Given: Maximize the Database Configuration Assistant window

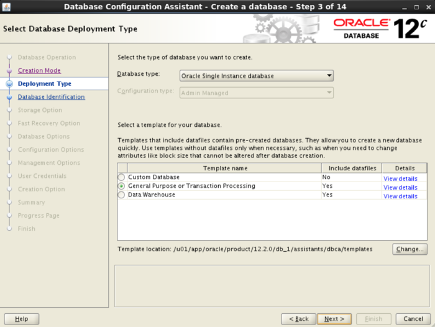Looking at the screenshot, I should 416,7.
